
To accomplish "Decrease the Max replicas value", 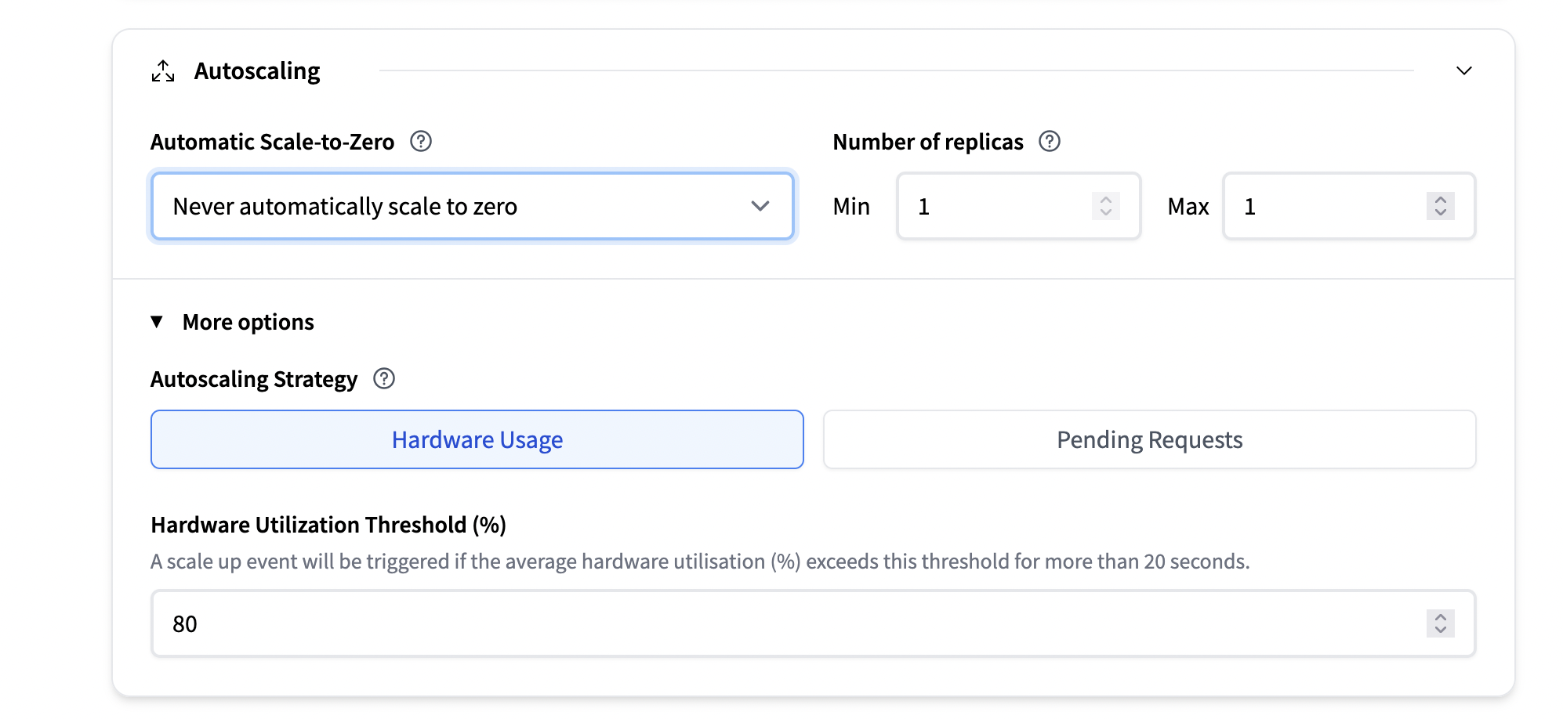I will pos(1440,213).
